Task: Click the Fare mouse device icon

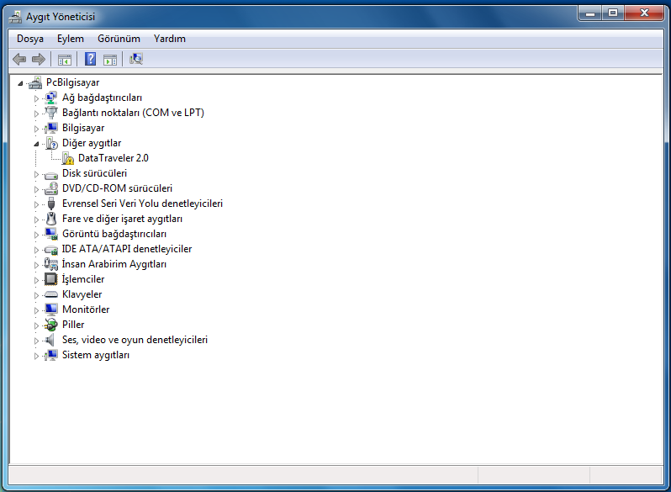Action: [x=51, y=219]
